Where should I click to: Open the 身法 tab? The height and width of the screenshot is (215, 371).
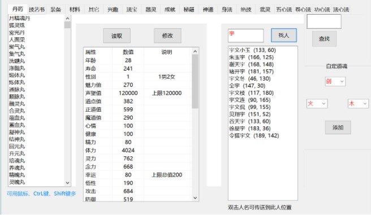point(227,10)
